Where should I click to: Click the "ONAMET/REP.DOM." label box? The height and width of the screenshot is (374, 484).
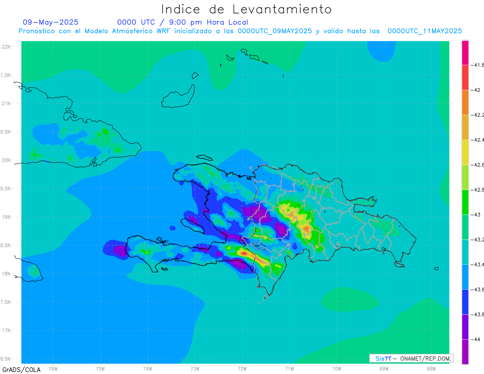[411, 358]
